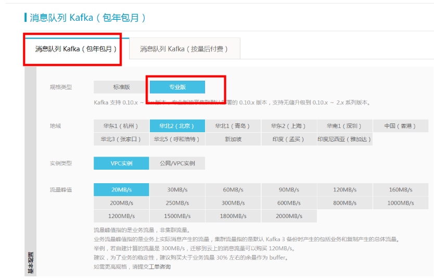Set traffic peak to 120MB/s
This screenshot has width=434, height=280.
coord(345,190)
